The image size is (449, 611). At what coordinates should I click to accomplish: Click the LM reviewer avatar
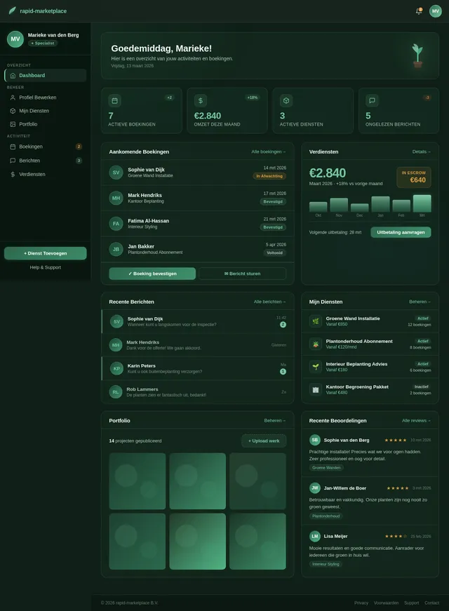tap(315, 536)
